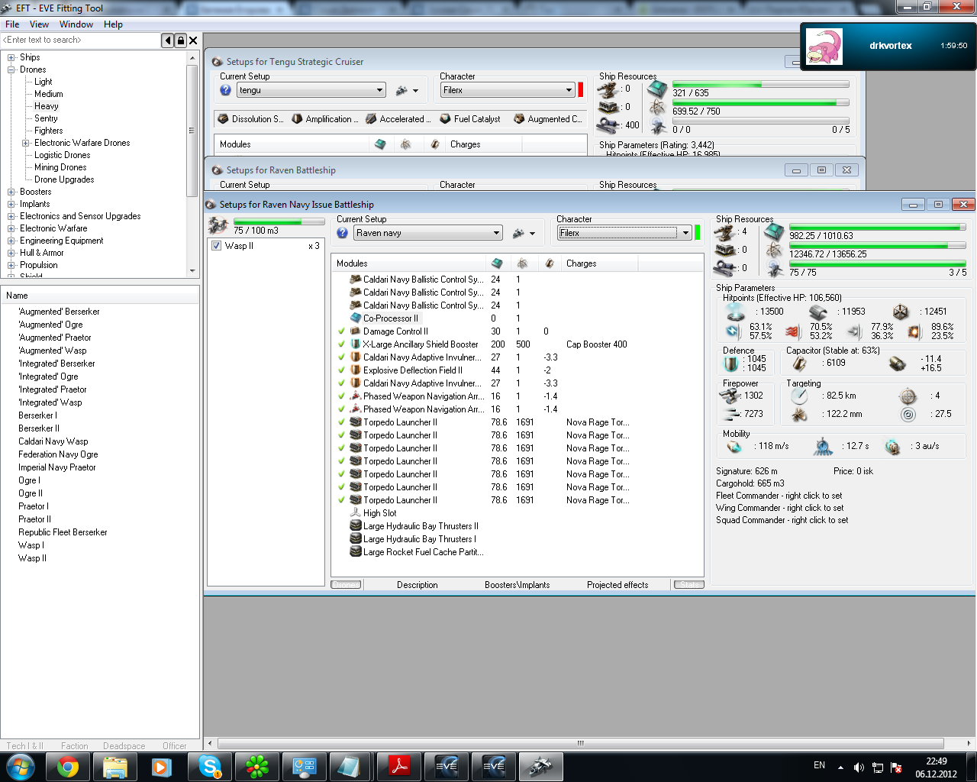Click the armor hitpoints icon beside 11953

818,312
